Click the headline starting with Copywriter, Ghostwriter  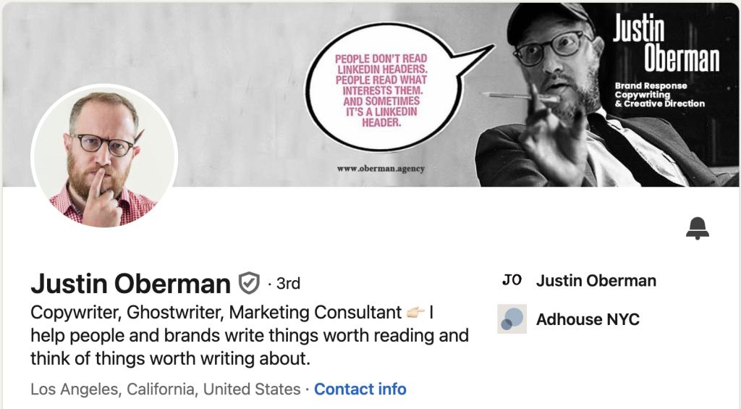click(x=216, y=313)
